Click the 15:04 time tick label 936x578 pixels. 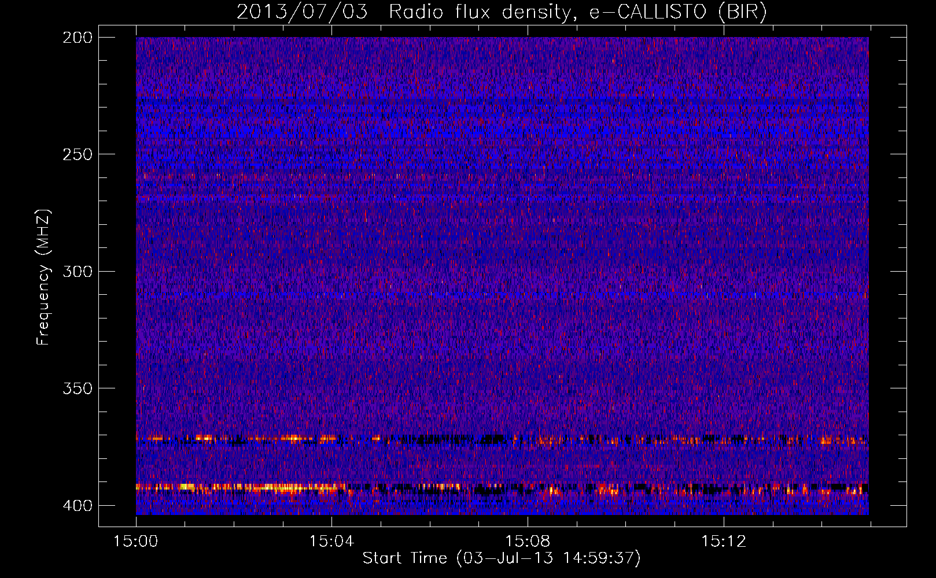[331, 542]
